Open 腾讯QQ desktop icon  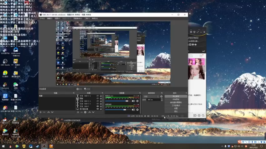click(x=5, y=120)
